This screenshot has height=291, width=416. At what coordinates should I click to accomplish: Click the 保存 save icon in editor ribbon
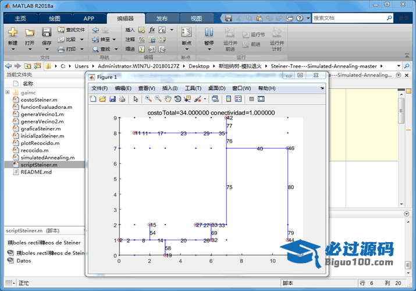tap(47, 34)
